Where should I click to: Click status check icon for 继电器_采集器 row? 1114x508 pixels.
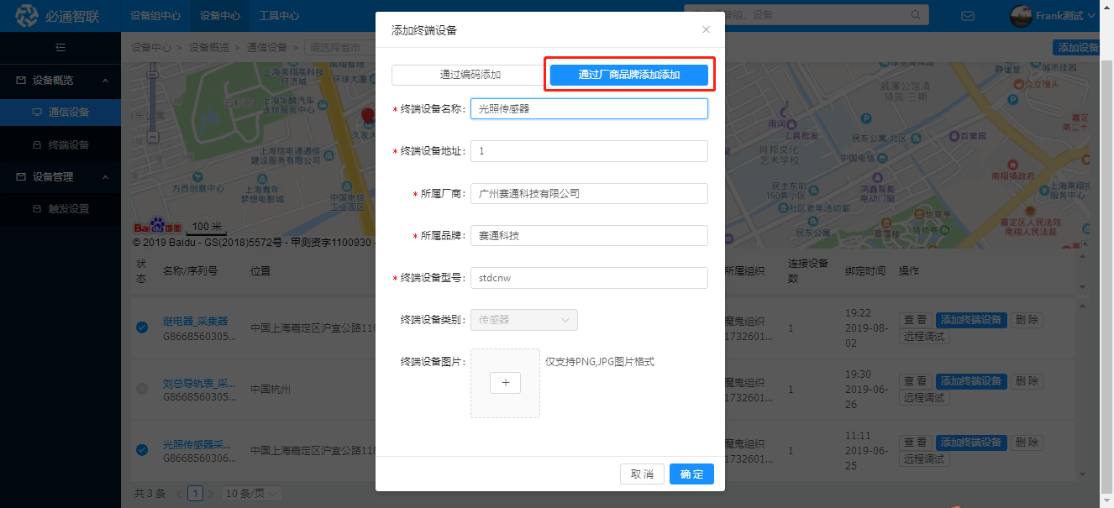pos(142,327)
